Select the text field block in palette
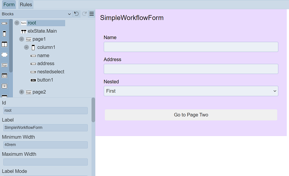Image resolution: width=289 pixels, height=176 pixels. 4,23
